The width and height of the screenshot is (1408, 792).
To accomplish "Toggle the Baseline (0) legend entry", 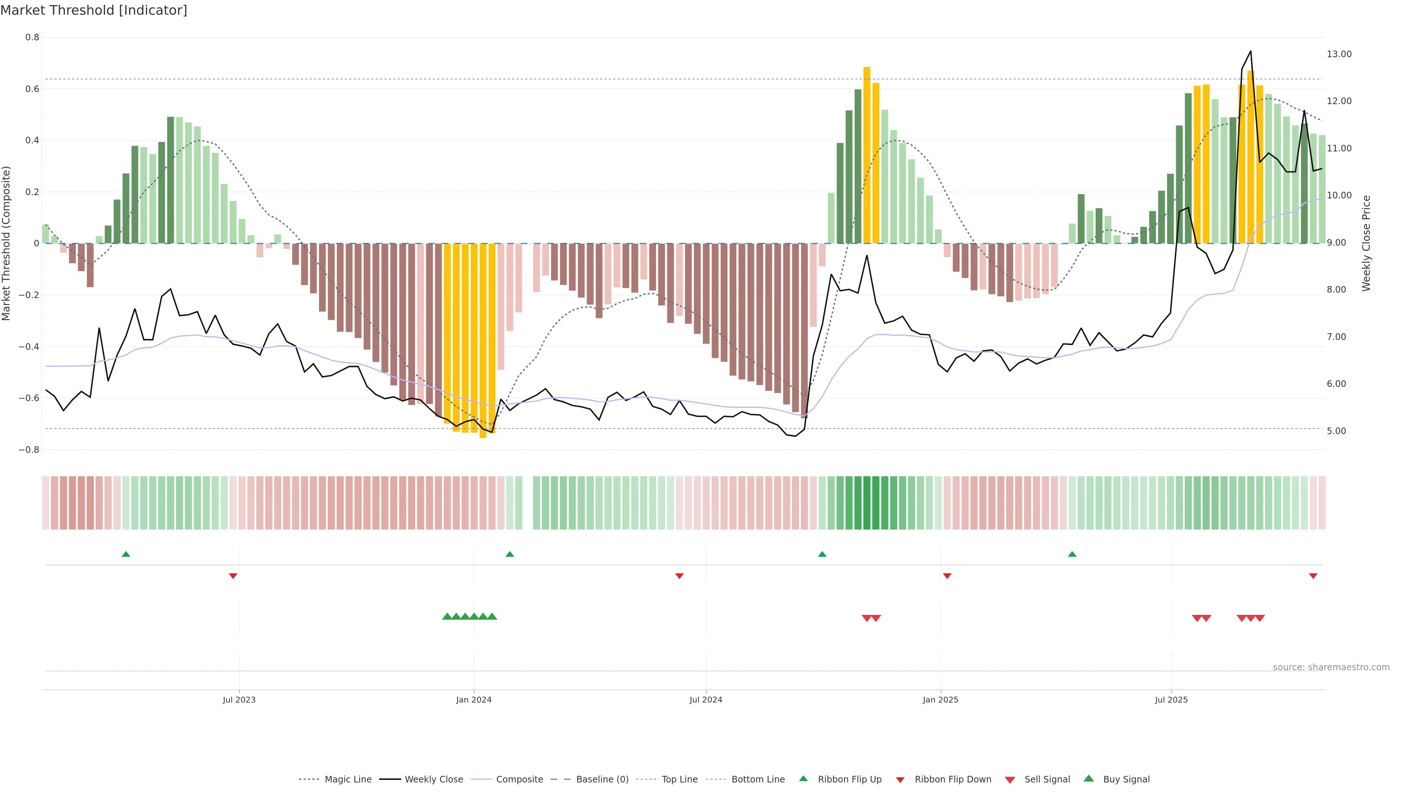I will tap(602, 780).
